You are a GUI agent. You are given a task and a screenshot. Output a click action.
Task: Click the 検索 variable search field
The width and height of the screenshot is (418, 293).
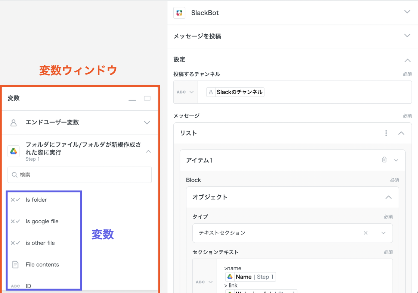(80, 175)
